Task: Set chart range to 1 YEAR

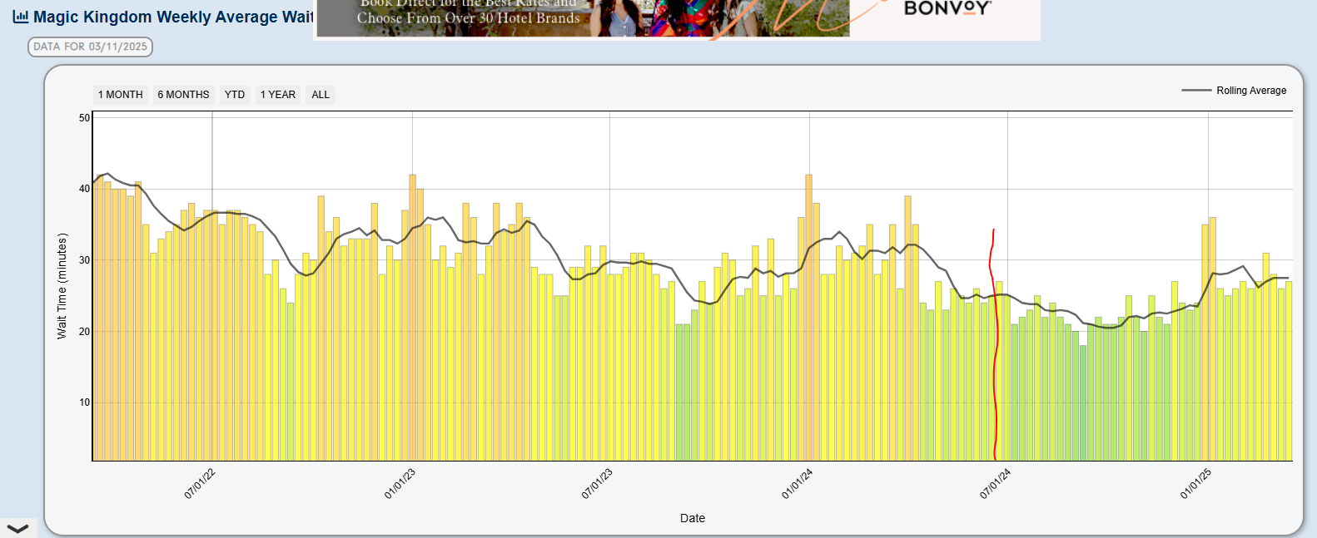Action: pyautogui.click(x=278, y=95)
